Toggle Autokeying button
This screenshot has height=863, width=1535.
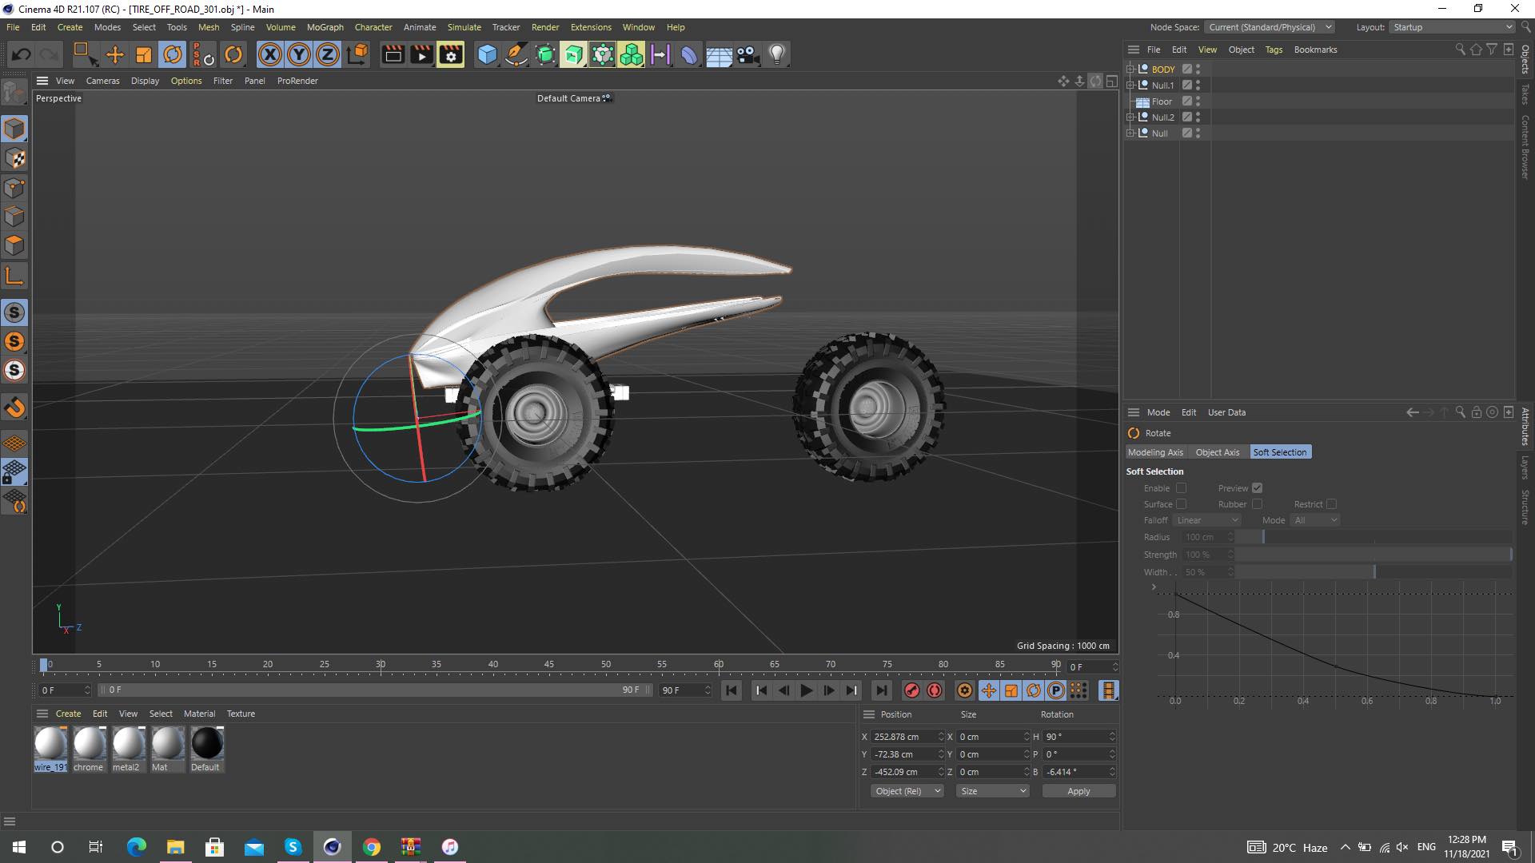click(x=935, y=690)
